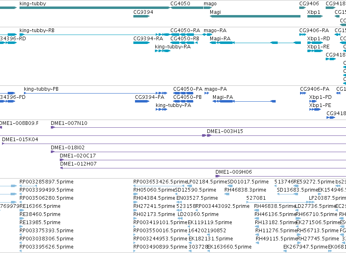Click EST RP003038306.5prime
The width and height of the screenshot is (346, 253).
click(20, 242)
